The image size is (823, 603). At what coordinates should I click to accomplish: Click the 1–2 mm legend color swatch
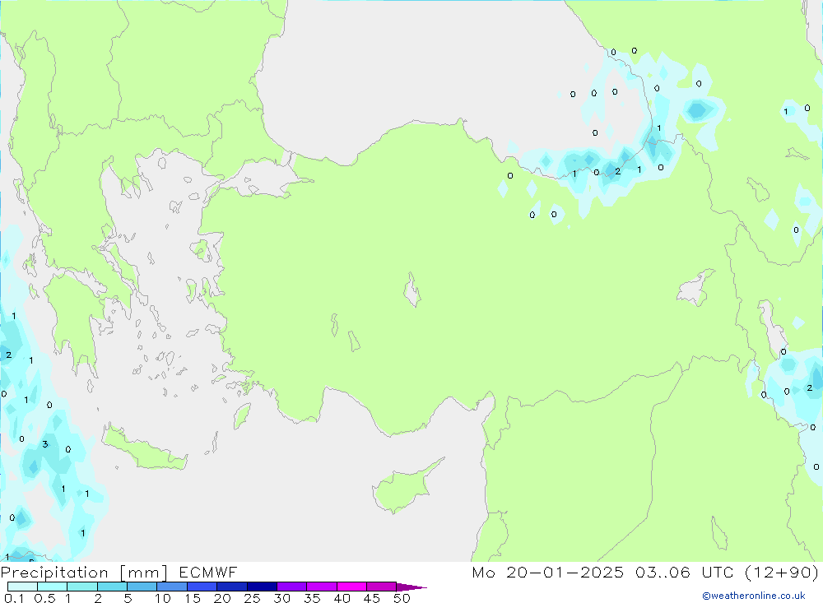[82, 587]
